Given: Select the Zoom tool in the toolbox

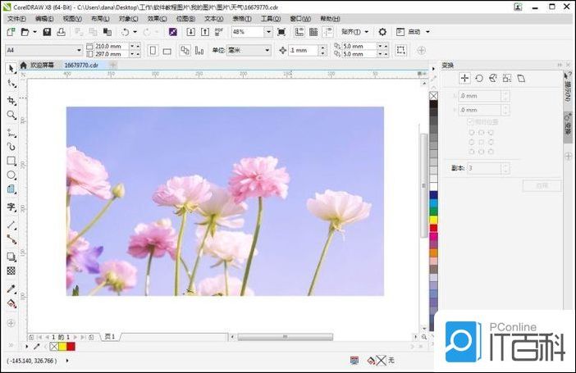Looking at the screenshot, I should (11, 115).
